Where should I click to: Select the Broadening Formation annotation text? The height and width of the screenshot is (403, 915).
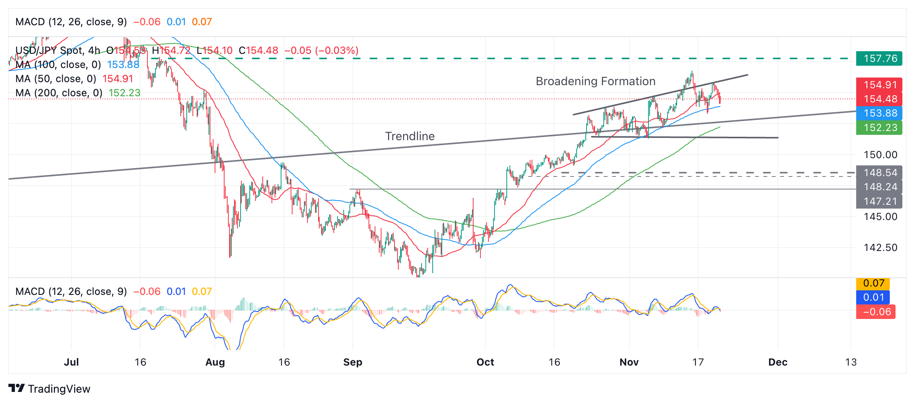point(595,81)
